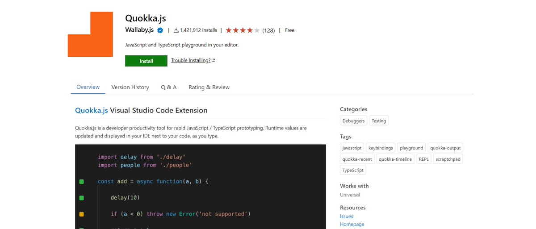Click the external link icon after Trouble Installing
Viewport: 536px width, 229px height.
click(214, 61)
